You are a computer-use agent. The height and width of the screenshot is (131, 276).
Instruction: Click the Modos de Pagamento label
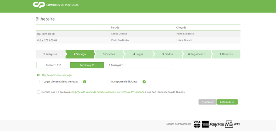[179, 124]
